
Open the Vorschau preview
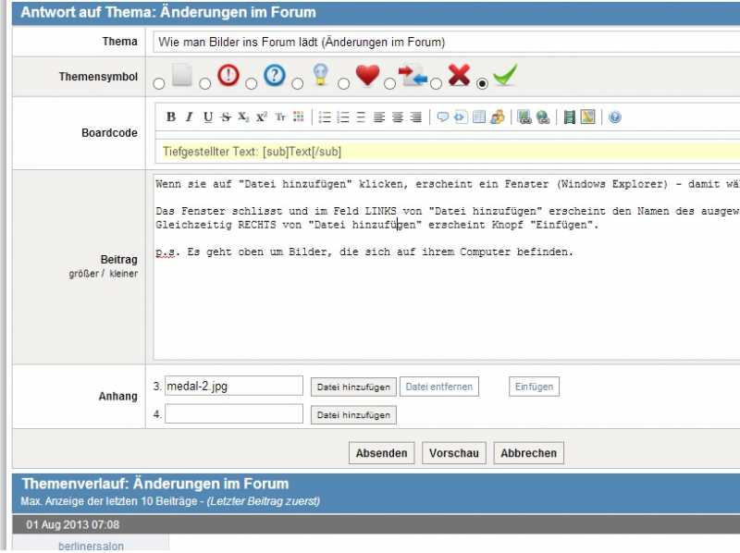pos(454,453)
